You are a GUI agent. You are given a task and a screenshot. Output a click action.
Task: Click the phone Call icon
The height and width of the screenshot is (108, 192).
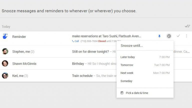(73, 41)
